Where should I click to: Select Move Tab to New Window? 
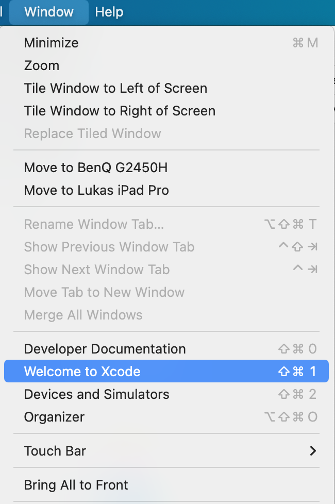tap(104, 292)
